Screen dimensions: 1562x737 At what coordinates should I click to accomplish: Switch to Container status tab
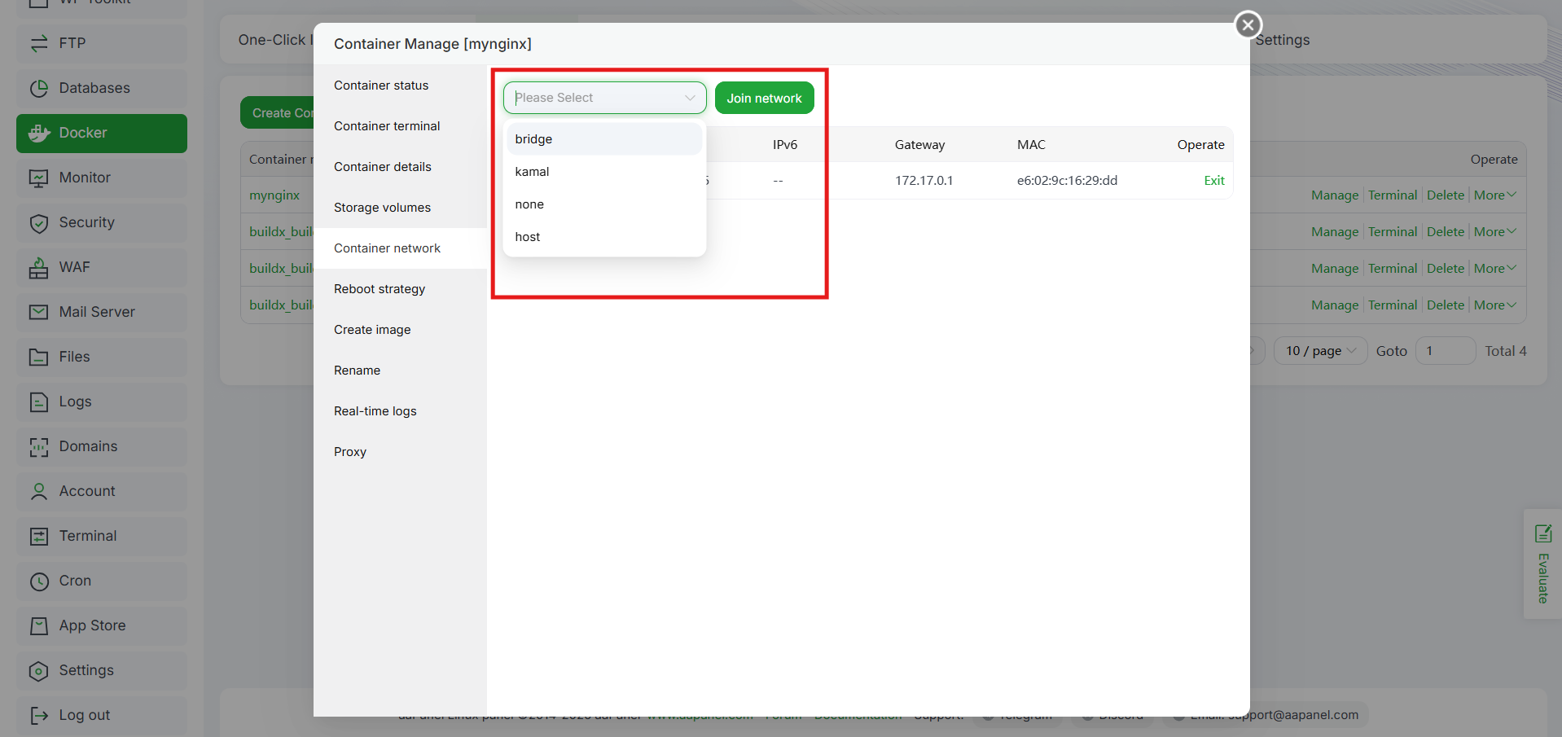(400, 86)
